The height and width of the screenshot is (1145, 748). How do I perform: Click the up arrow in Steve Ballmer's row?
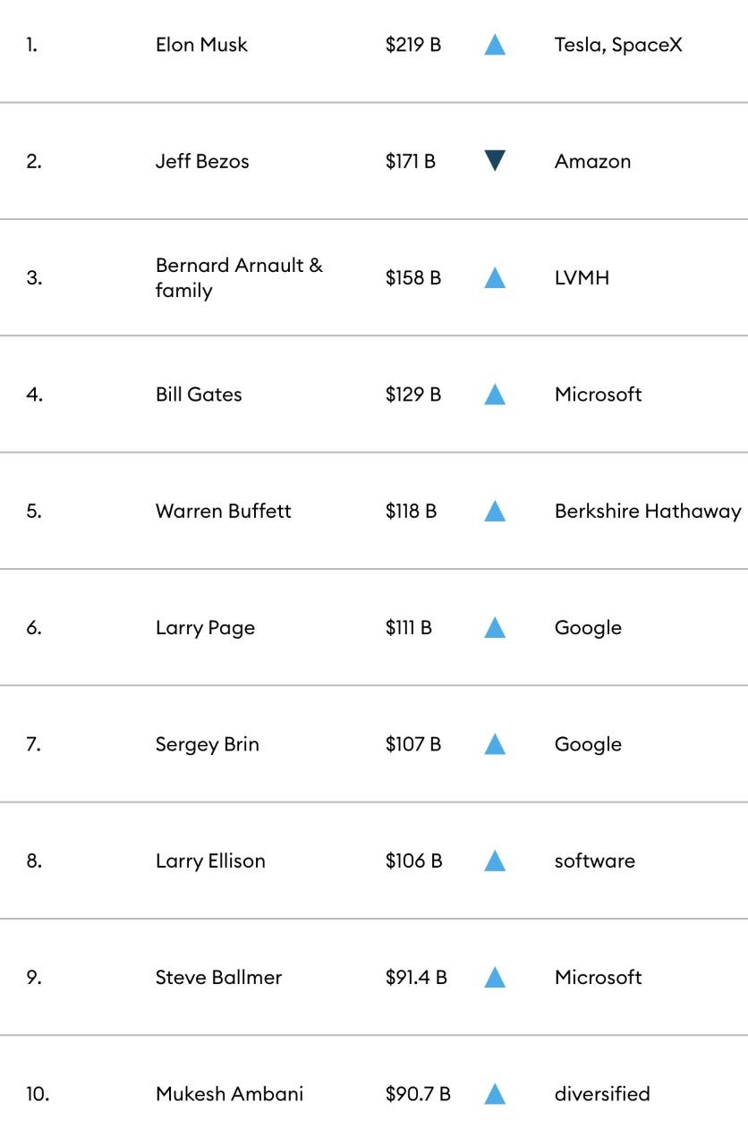point(495,978)
